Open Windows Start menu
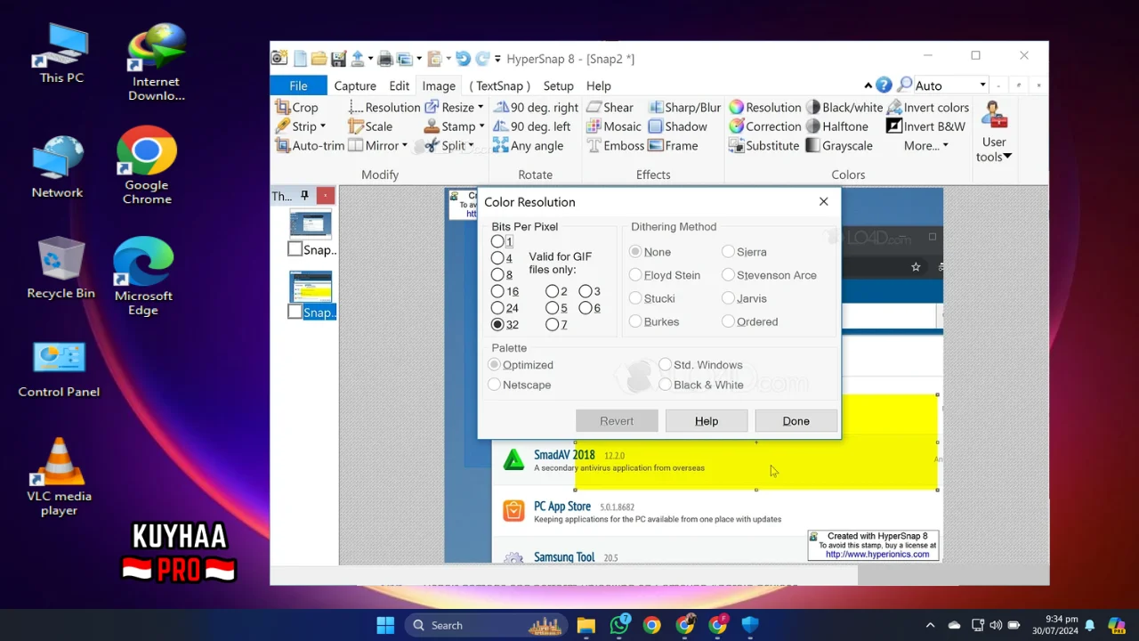 coord(385,625)
